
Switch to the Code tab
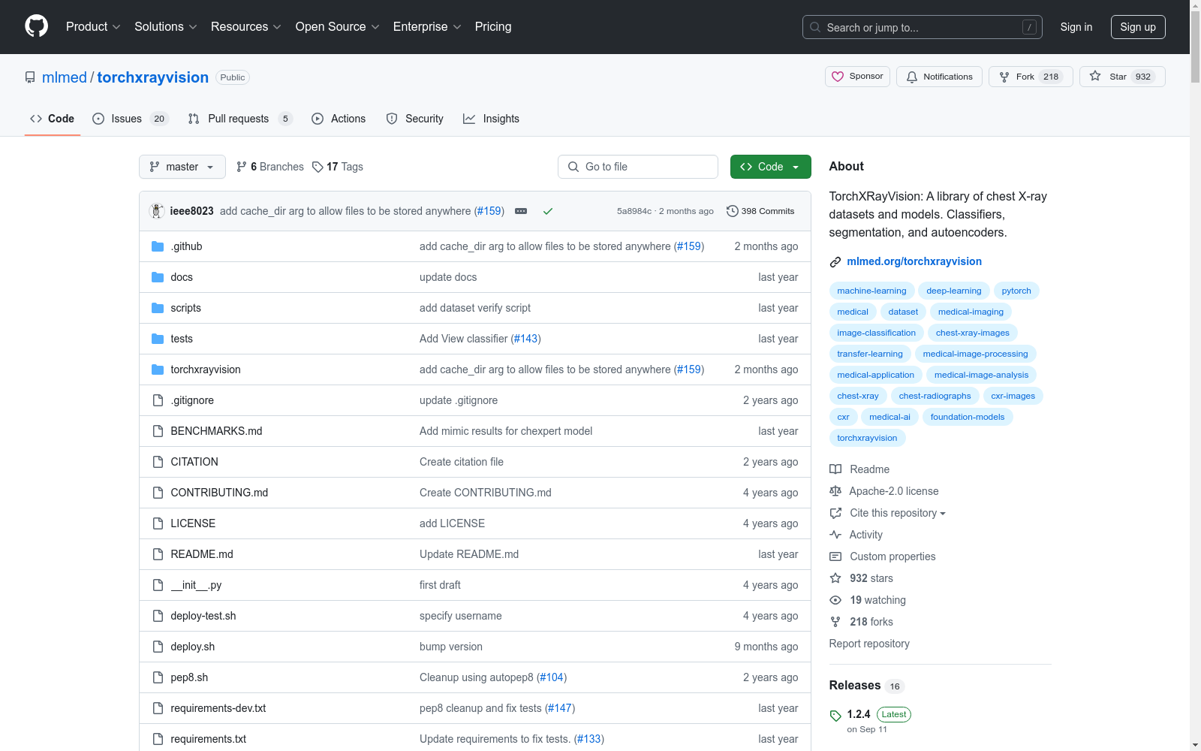point(53,119)
